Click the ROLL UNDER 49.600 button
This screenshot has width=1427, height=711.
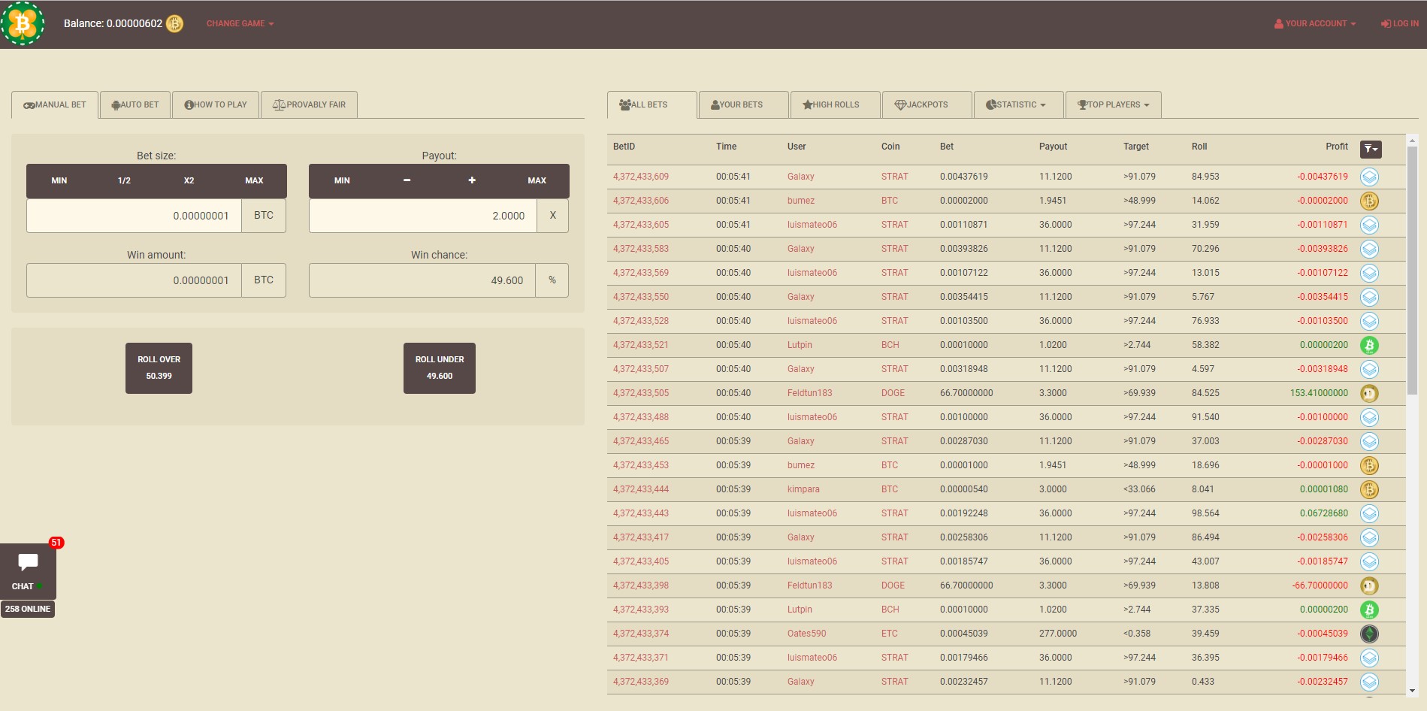(440, 368)
